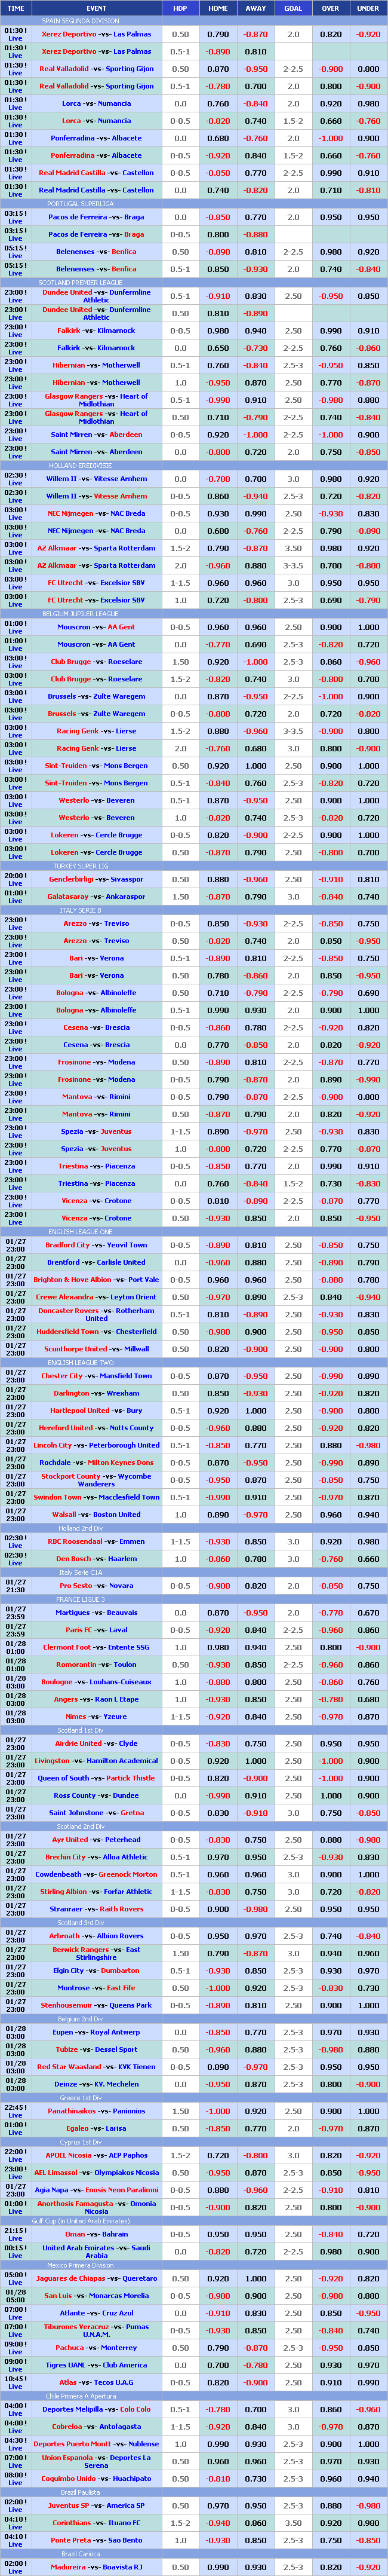Pick away odds for Bradford City vs Yeovil Town
The width and height of the screenshot is (388, 2576).
[255, 1245]
